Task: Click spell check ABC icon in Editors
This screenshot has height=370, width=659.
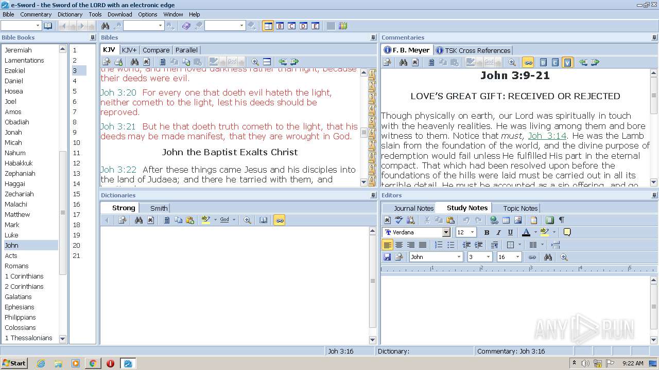Action: [x=399, y=220]
